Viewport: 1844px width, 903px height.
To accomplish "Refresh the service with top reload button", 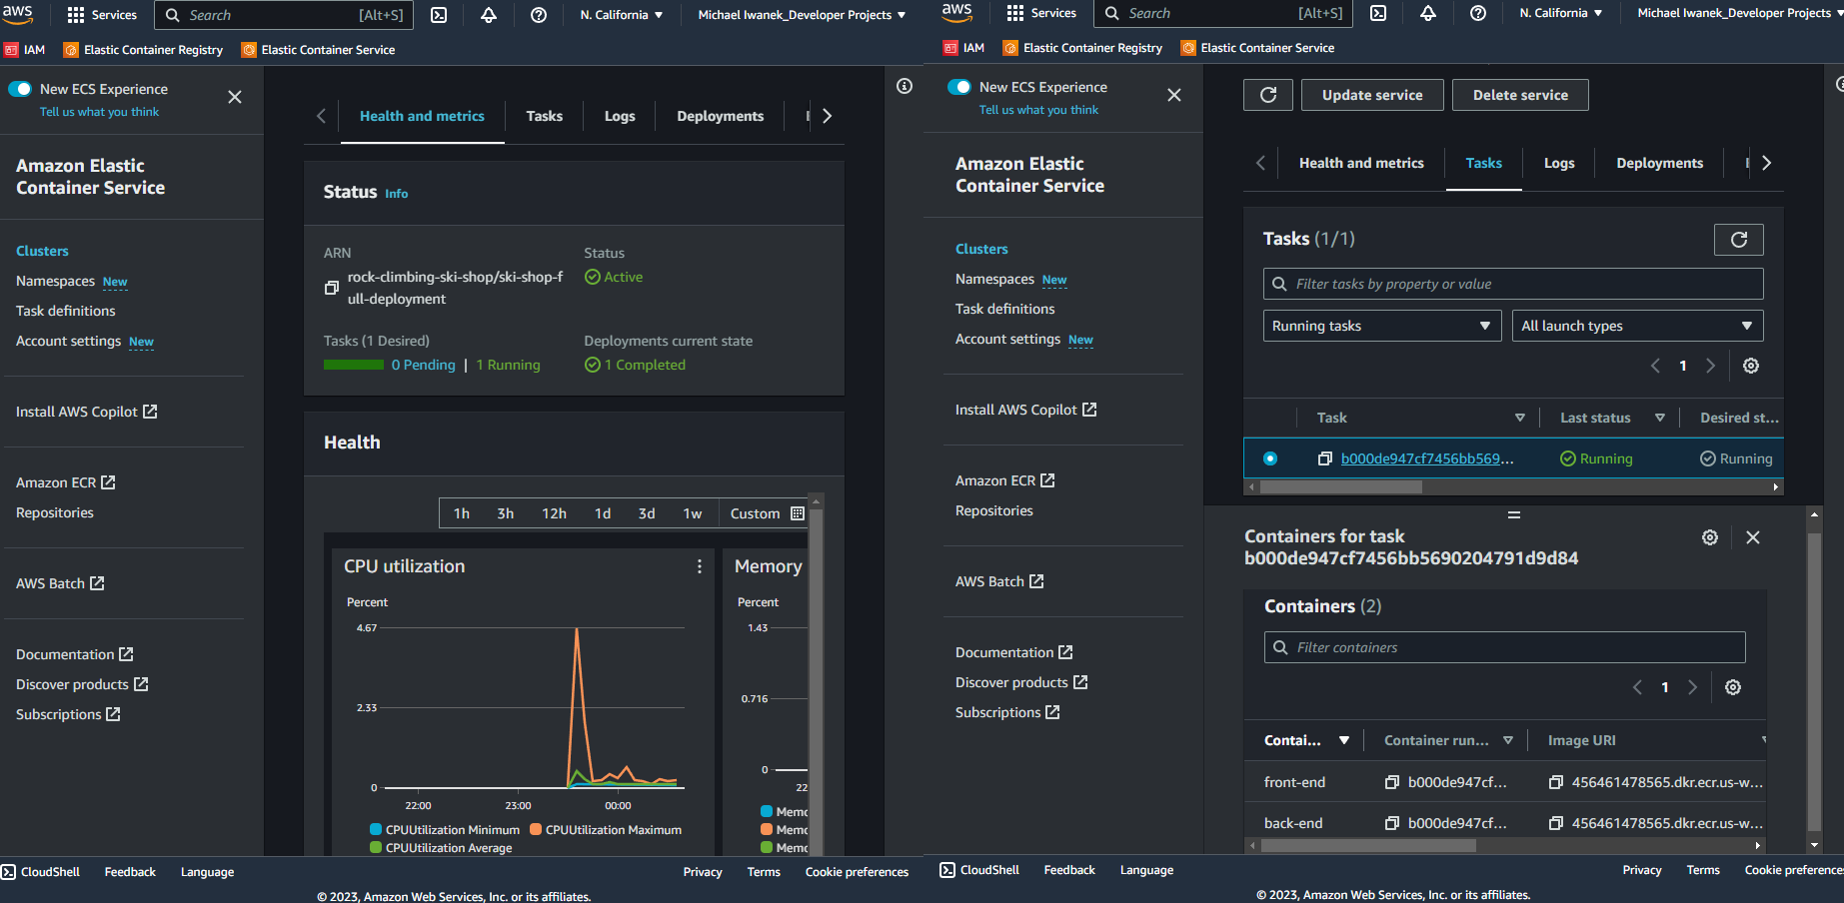I will [x=1268, y=95].
